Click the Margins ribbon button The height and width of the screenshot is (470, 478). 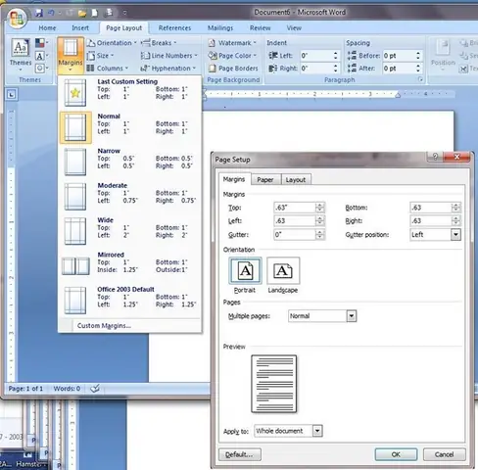coord(71,55)
